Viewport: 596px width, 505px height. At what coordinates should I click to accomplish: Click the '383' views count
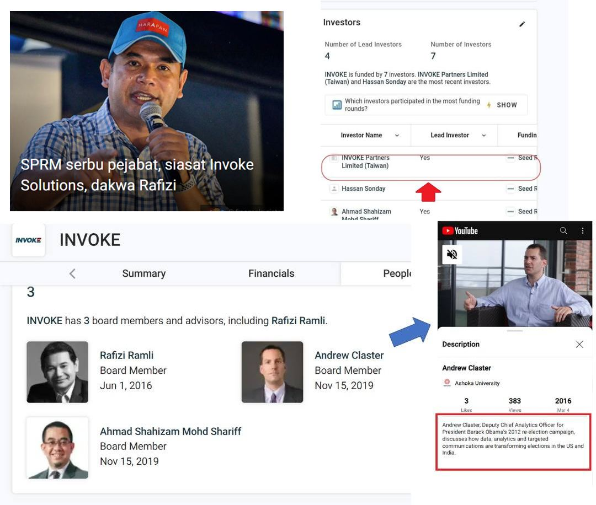tap(515, 401)
